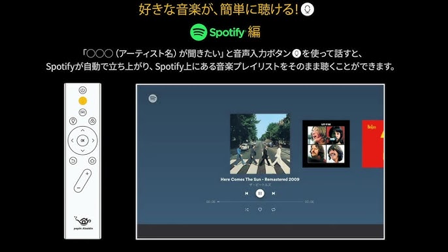
Task: Click the OK button on the remote
Action: 82,140
